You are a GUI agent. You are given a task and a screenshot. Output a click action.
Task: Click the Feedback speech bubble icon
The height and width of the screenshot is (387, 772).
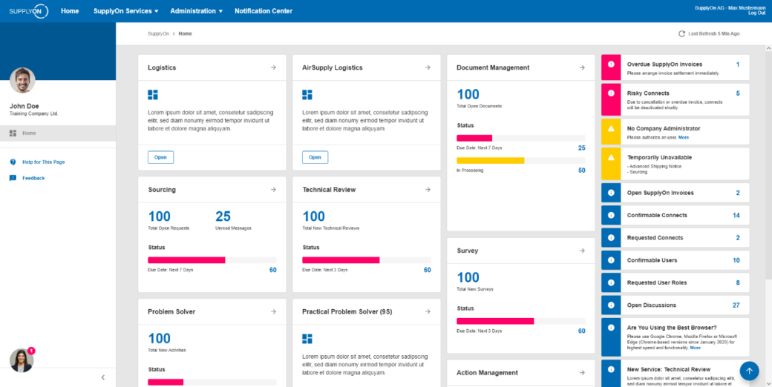(13, 178)
